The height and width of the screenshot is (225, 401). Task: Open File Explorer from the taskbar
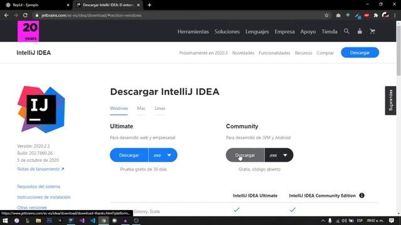click(38, 221)
